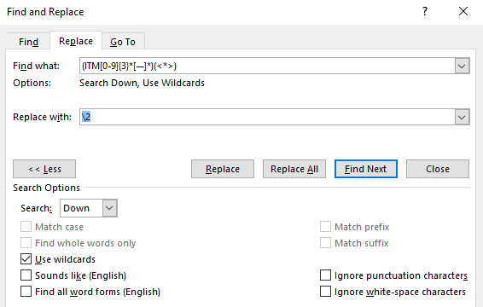Open the Help question mark icon
The image size is (483, 307).
point(425,11)
